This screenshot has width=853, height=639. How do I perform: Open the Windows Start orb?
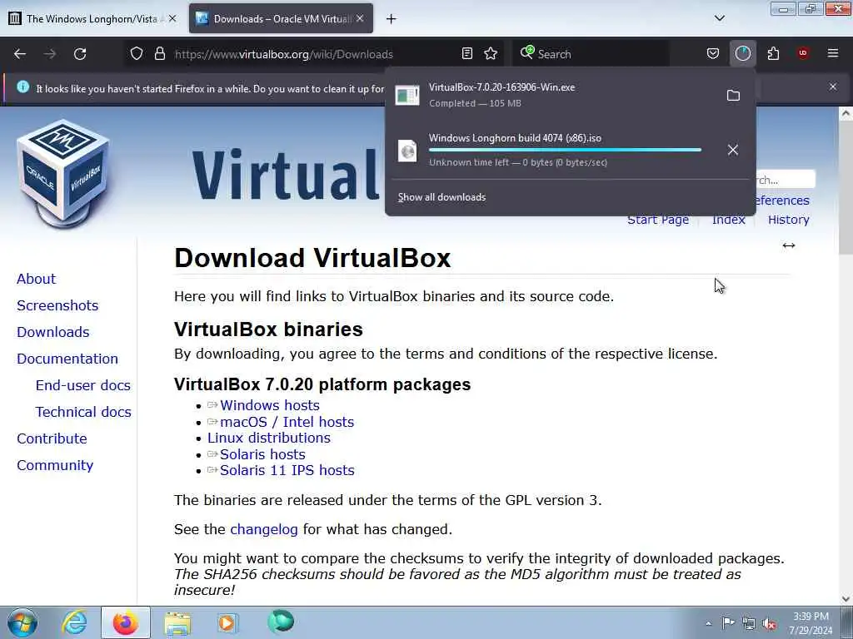22,622
